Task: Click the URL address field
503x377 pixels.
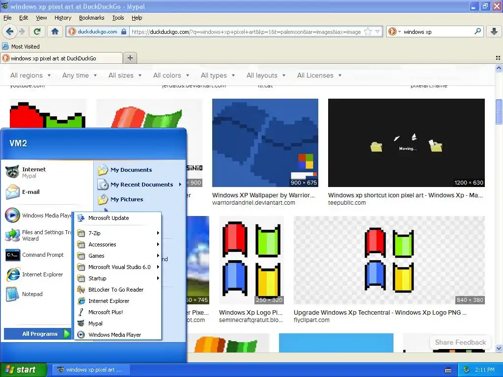Action: pyautogui.click(x=246, y=32)
